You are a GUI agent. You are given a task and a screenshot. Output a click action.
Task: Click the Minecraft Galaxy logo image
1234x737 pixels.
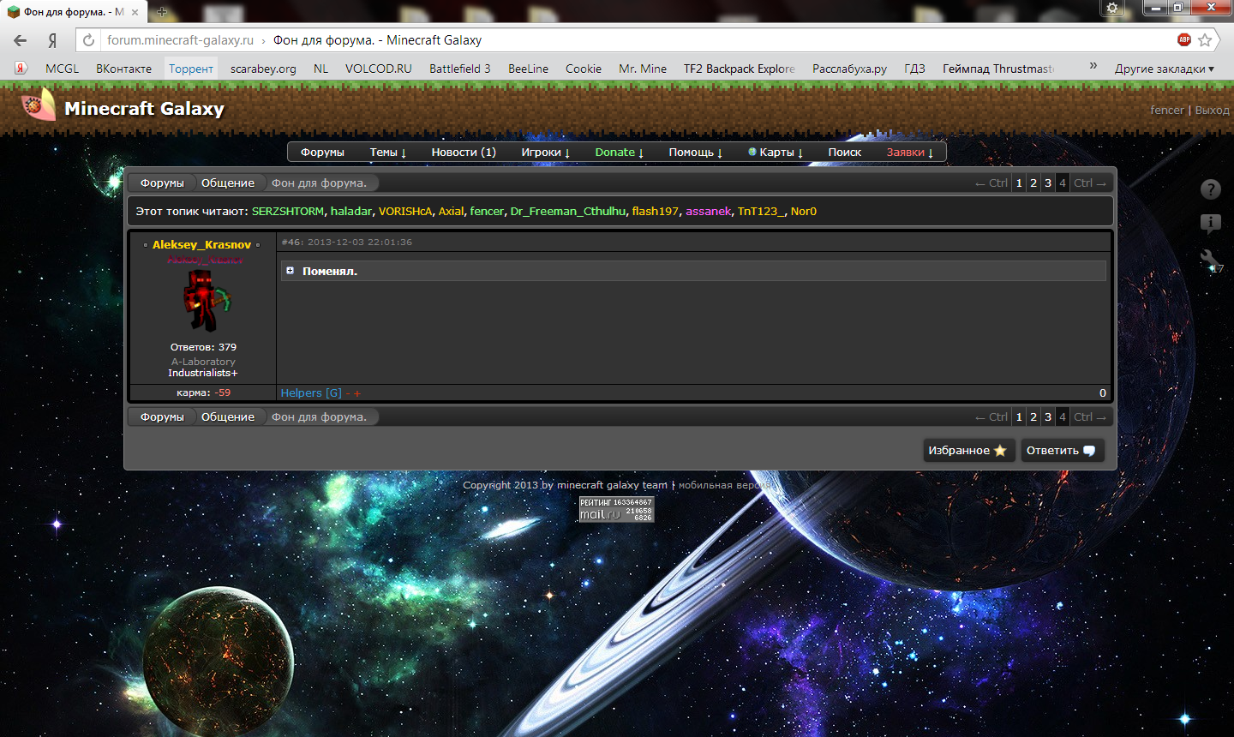click(x=37, y=105)
